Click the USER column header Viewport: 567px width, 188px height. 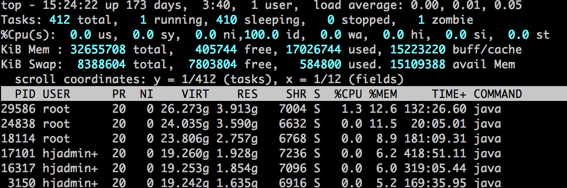coord(57,94)
